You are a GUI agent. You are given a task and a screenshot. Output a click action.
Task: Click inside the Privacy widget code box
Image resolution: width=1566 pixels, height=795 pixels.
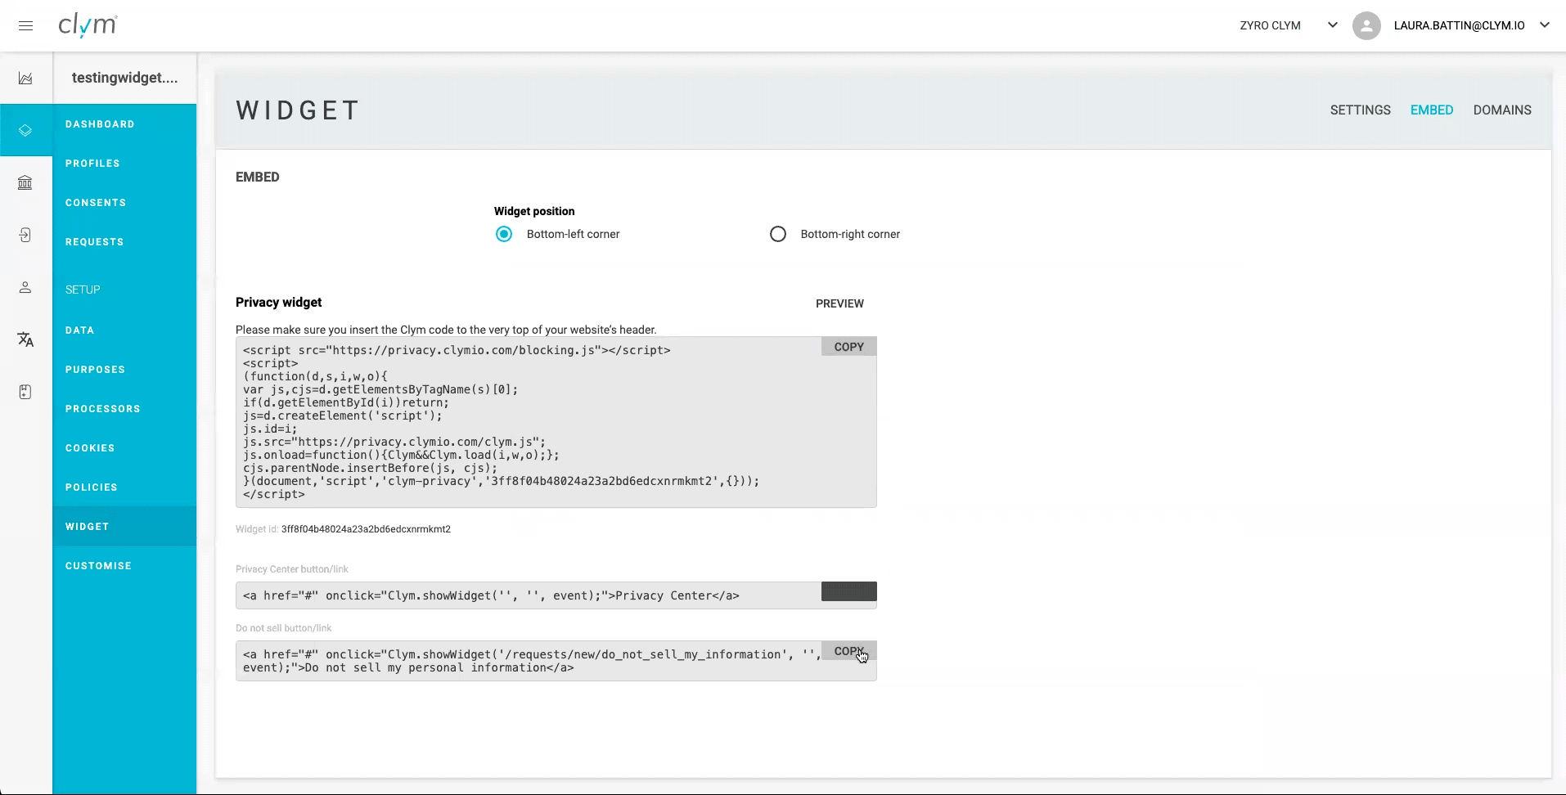(x=556, y=422)
